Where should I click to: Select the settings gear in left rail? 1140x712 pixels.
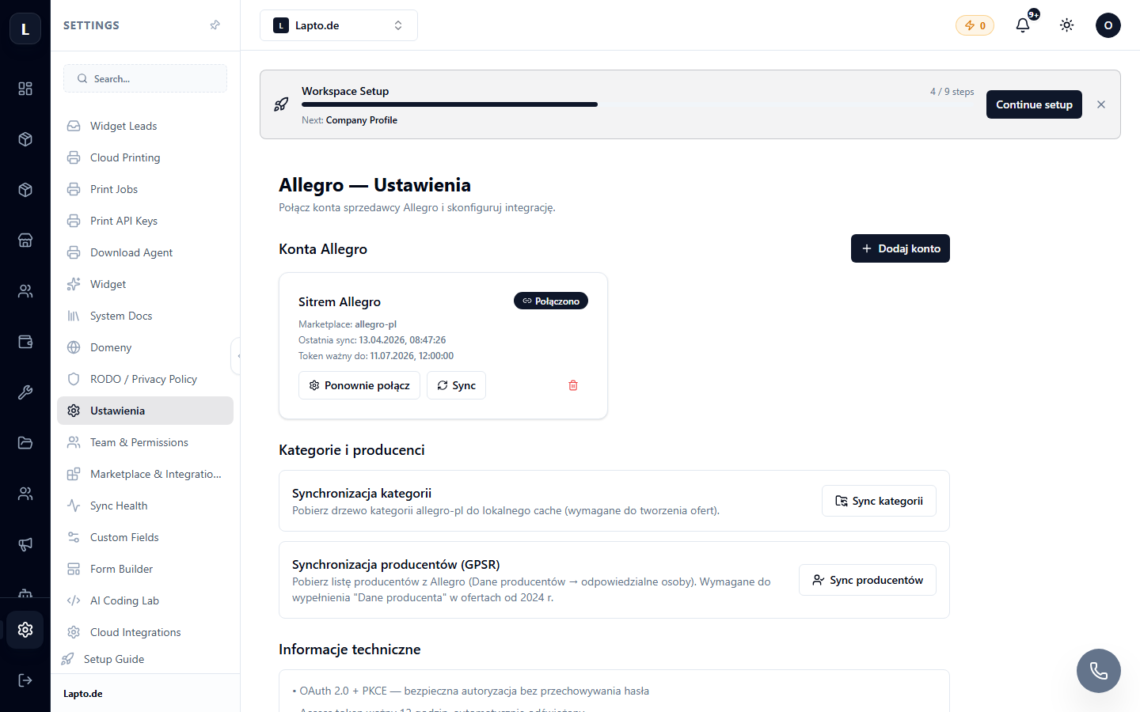(25, 630)
